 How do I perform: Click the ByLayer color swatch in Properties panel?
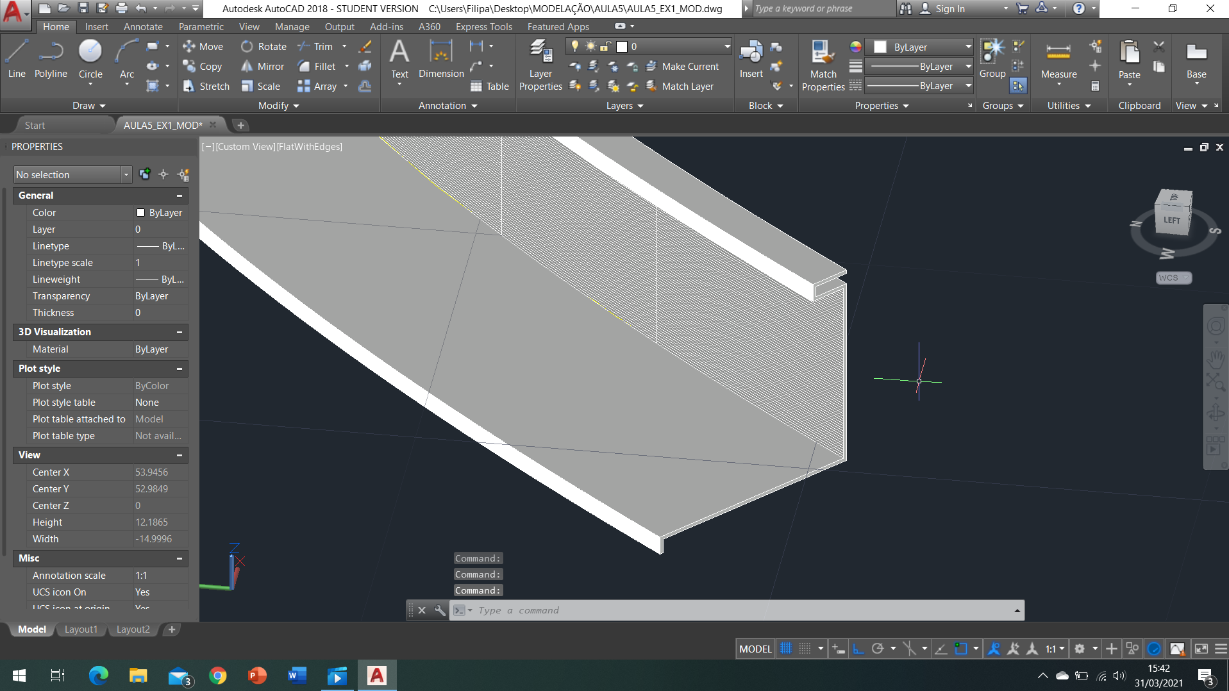click(140, 213)
